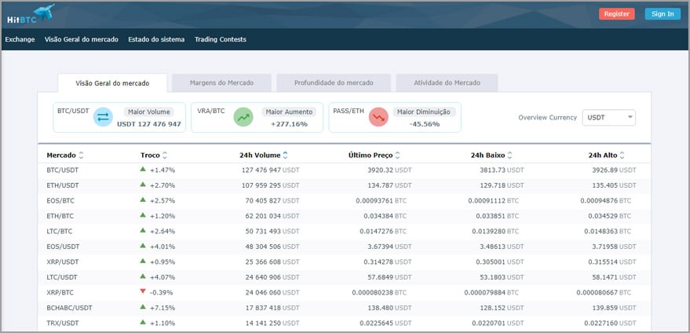Open the PASS/ETH Maior Diminuição card
This screenshot has height=333, width=690.
[395, 118]
